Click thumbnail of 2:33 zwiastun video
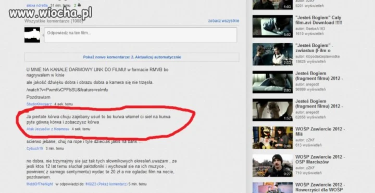The width and height of the screenshot is (375, 193). click(272, 54)
